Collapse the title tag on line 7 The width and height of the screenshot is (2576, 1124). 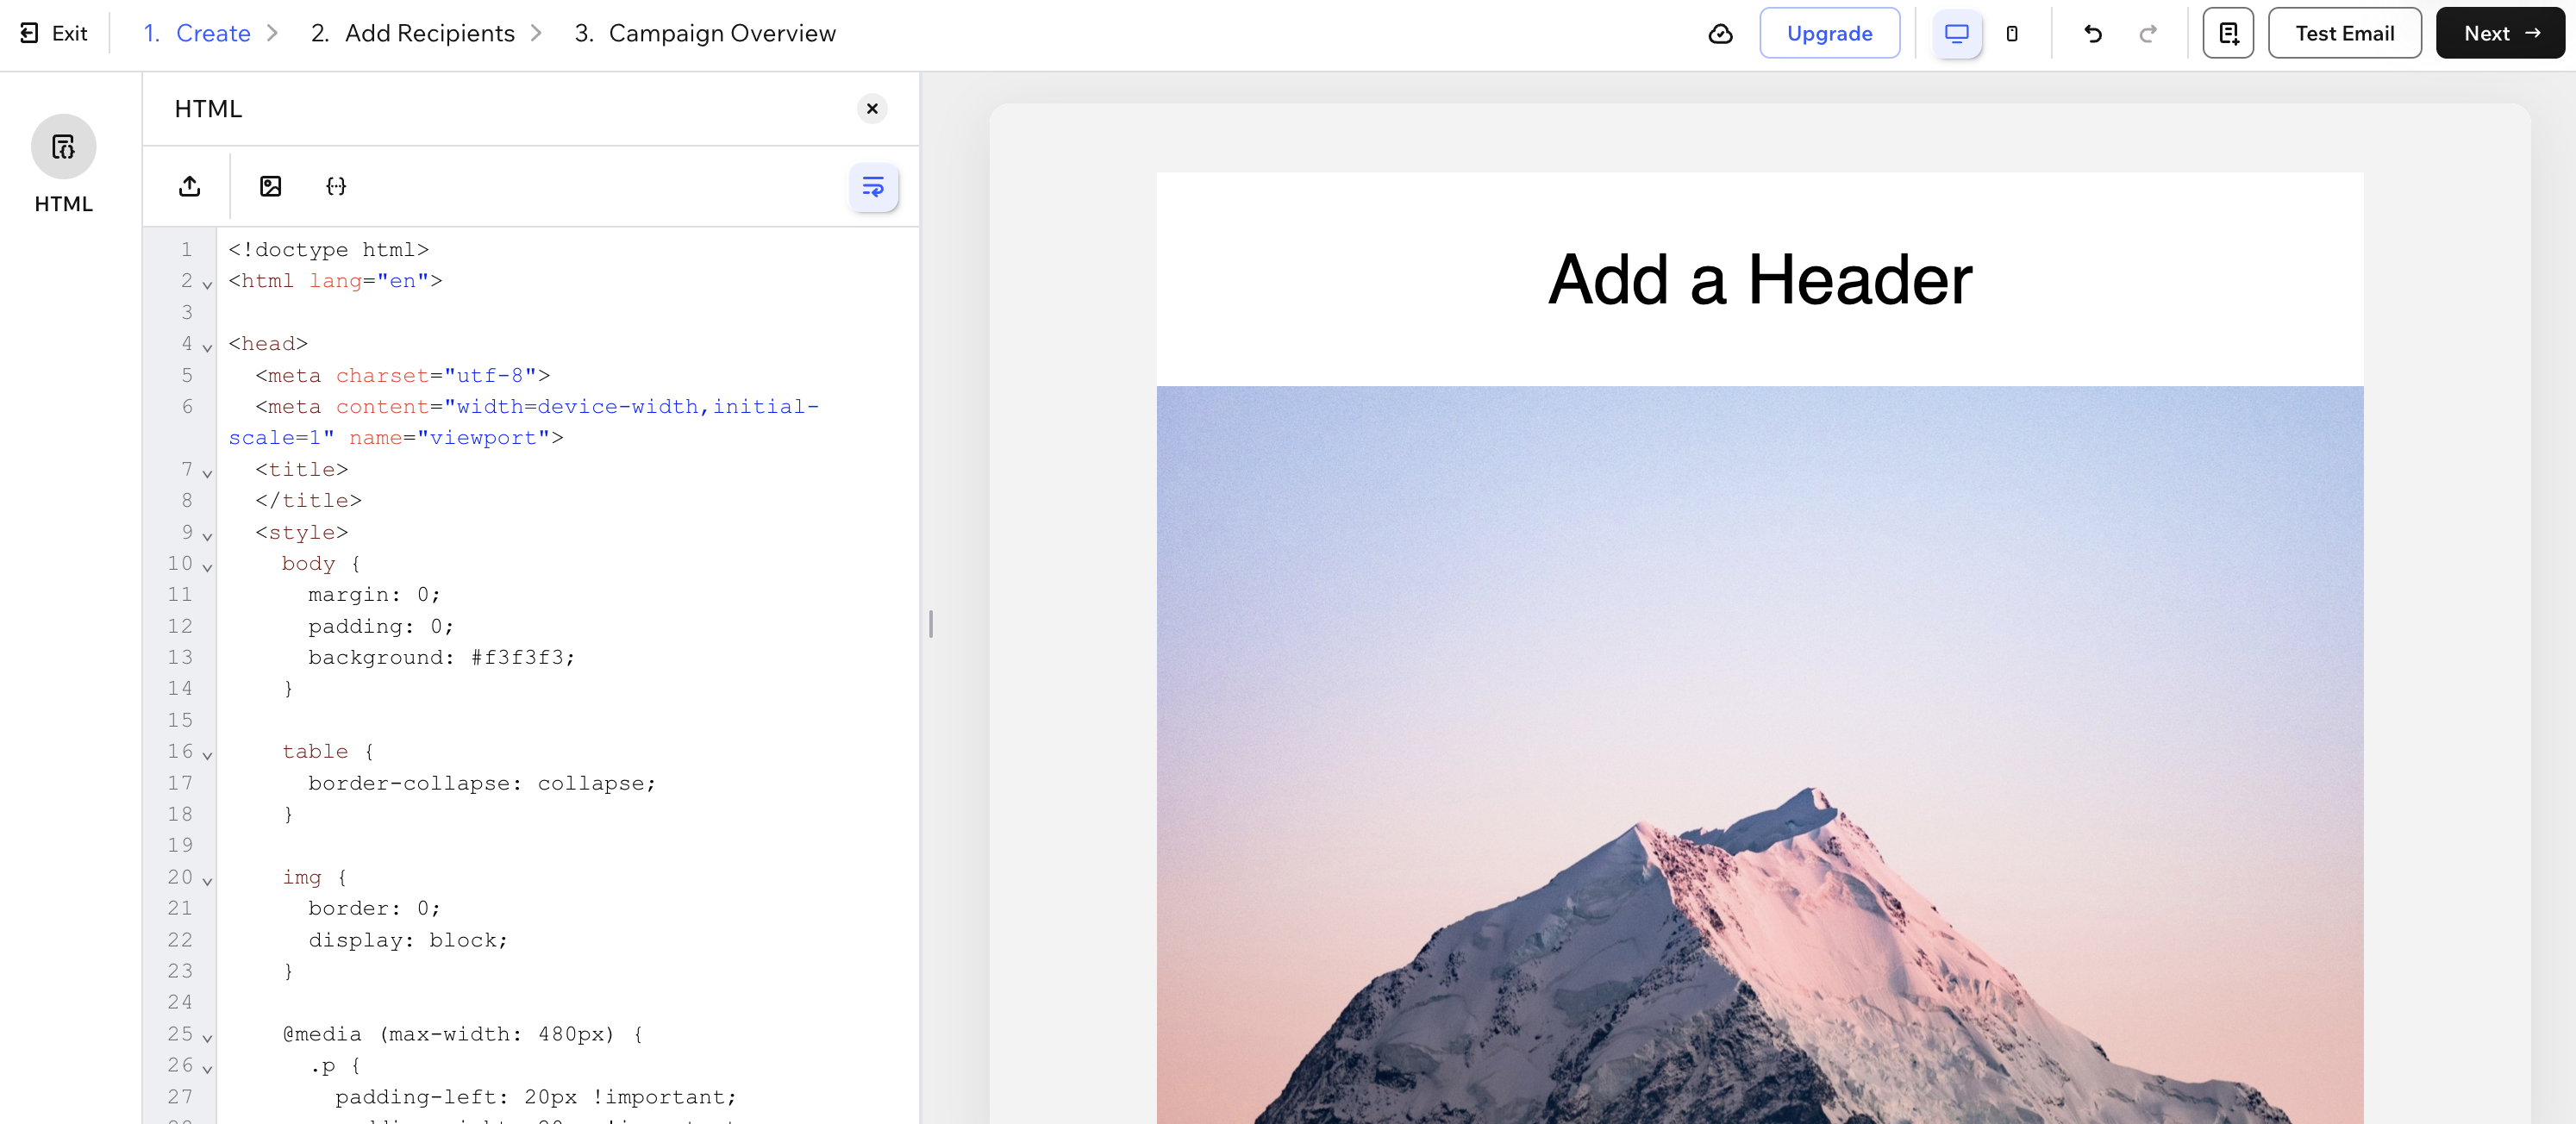click(207, 473)
